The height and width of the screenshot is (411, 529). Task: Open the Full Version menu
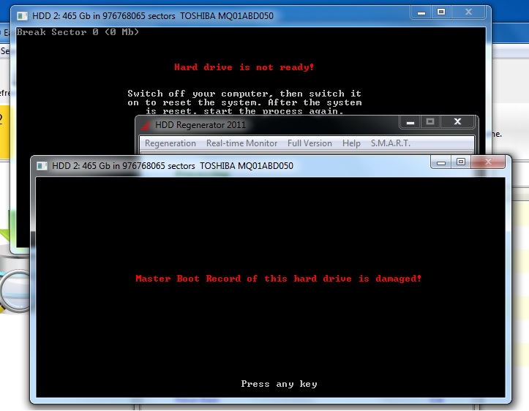click(309, 143)
